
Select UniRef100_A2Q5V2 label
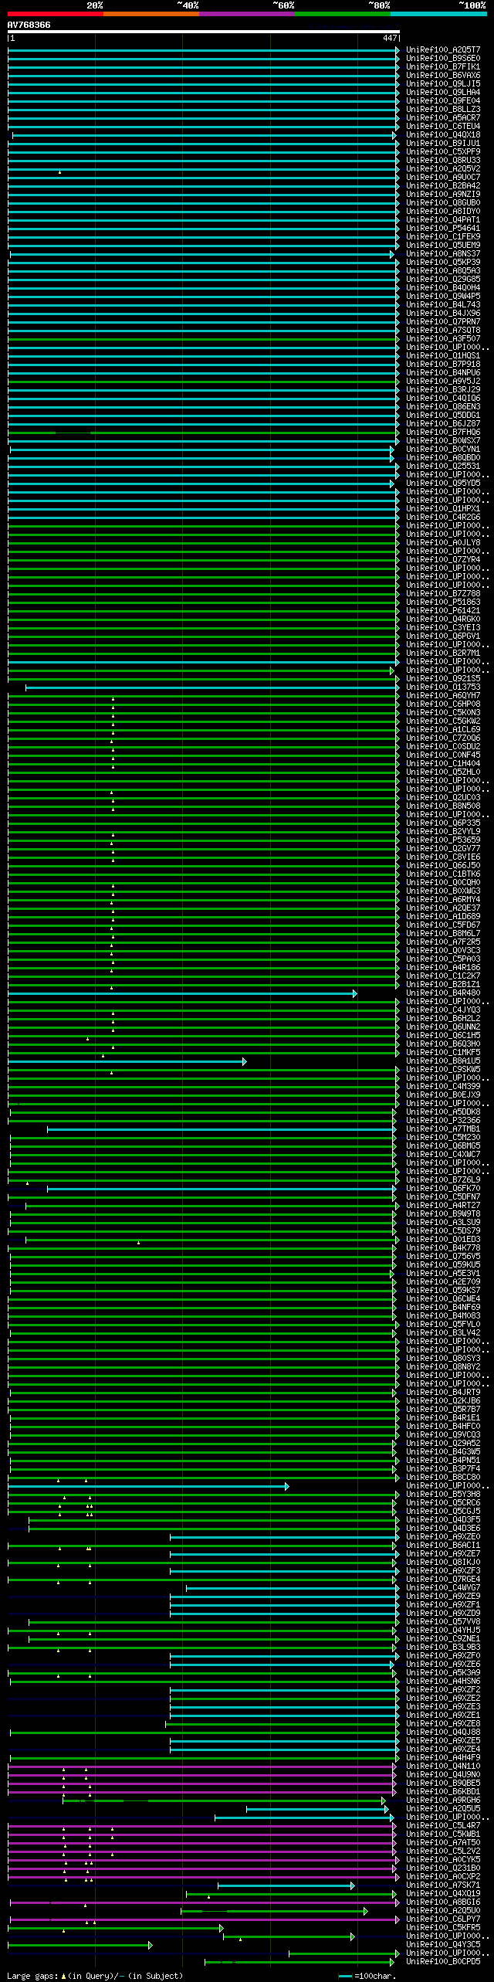pos(443,169)
